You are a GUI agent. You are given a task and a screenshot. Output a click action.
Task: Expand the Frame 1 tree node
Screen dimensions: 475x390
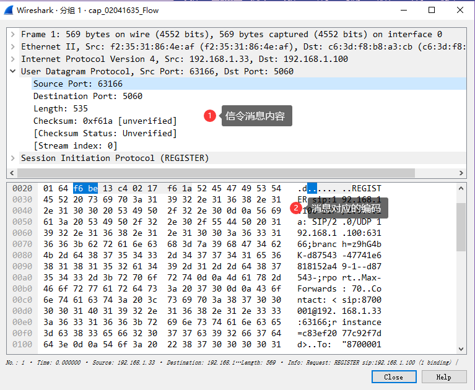(x=13, y=34)
